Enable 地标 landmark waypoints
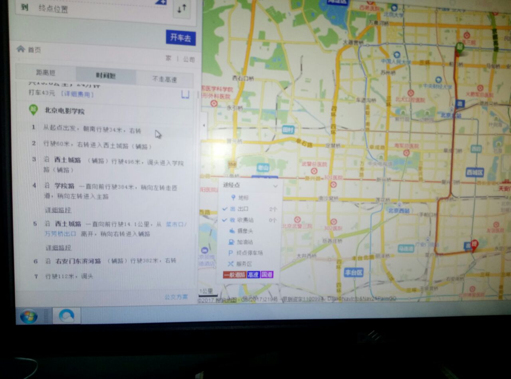This screenshot has width=511, height=379. pos(239,197)
